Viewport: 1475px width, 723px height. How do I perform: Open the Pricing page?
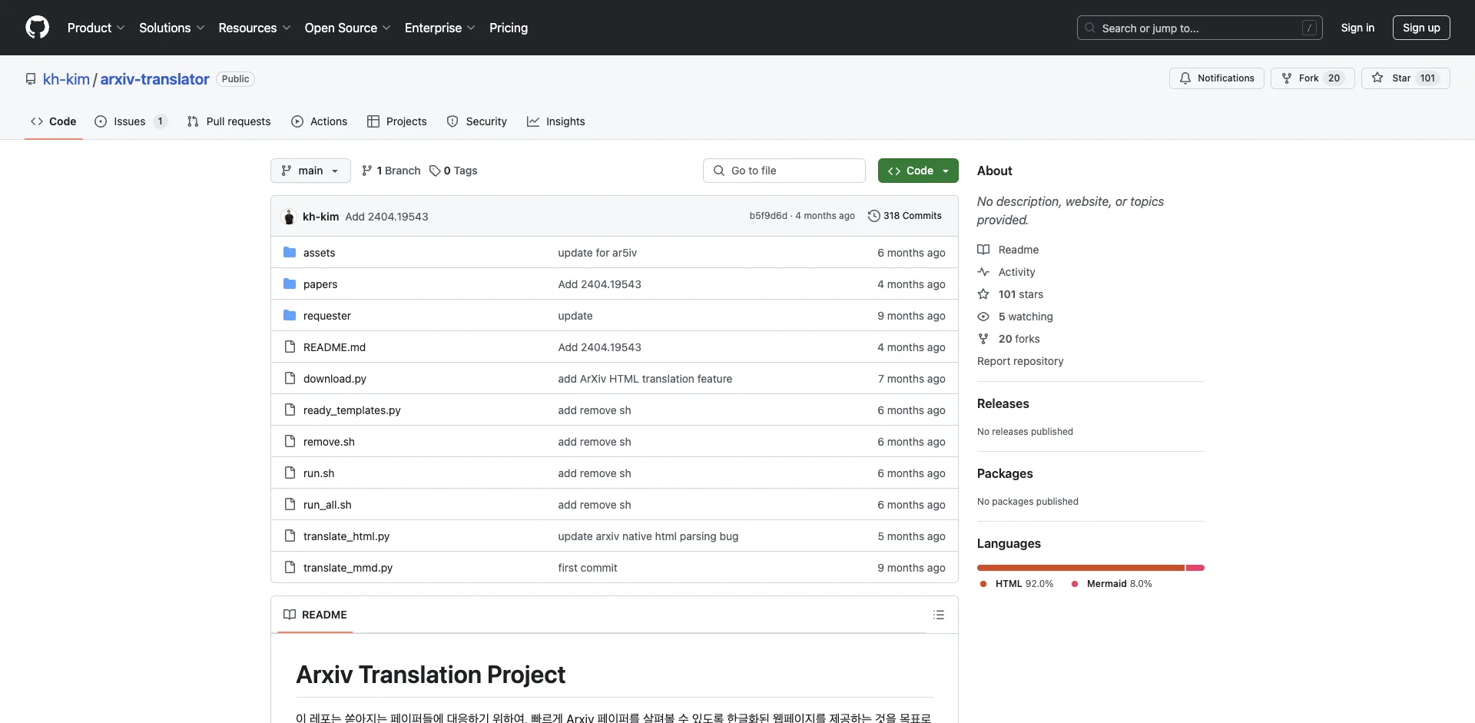point(509,28)
